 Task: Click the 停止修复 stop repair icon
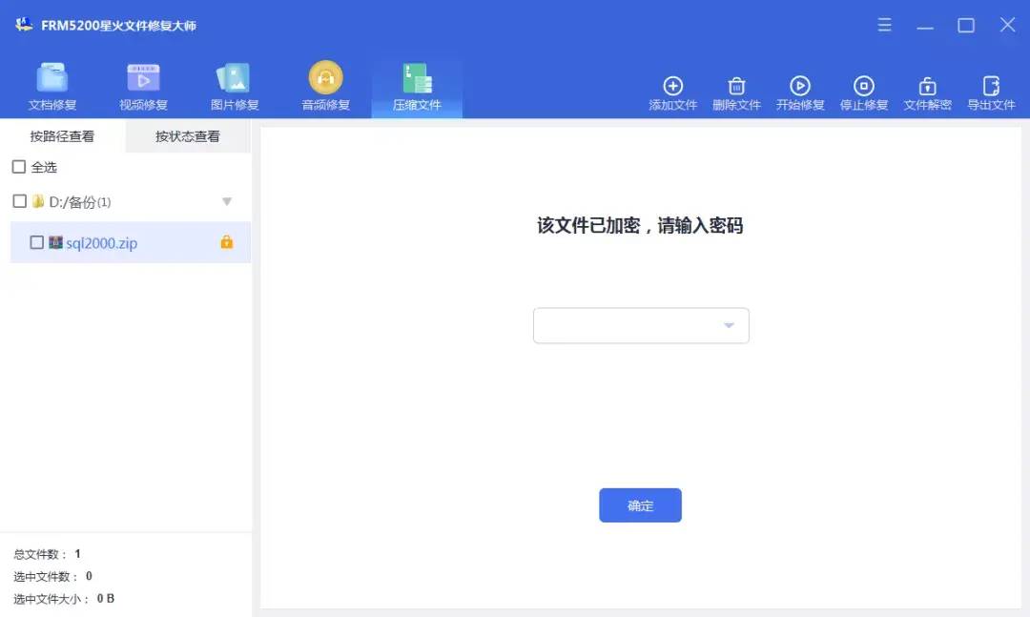tap(864, 86)
